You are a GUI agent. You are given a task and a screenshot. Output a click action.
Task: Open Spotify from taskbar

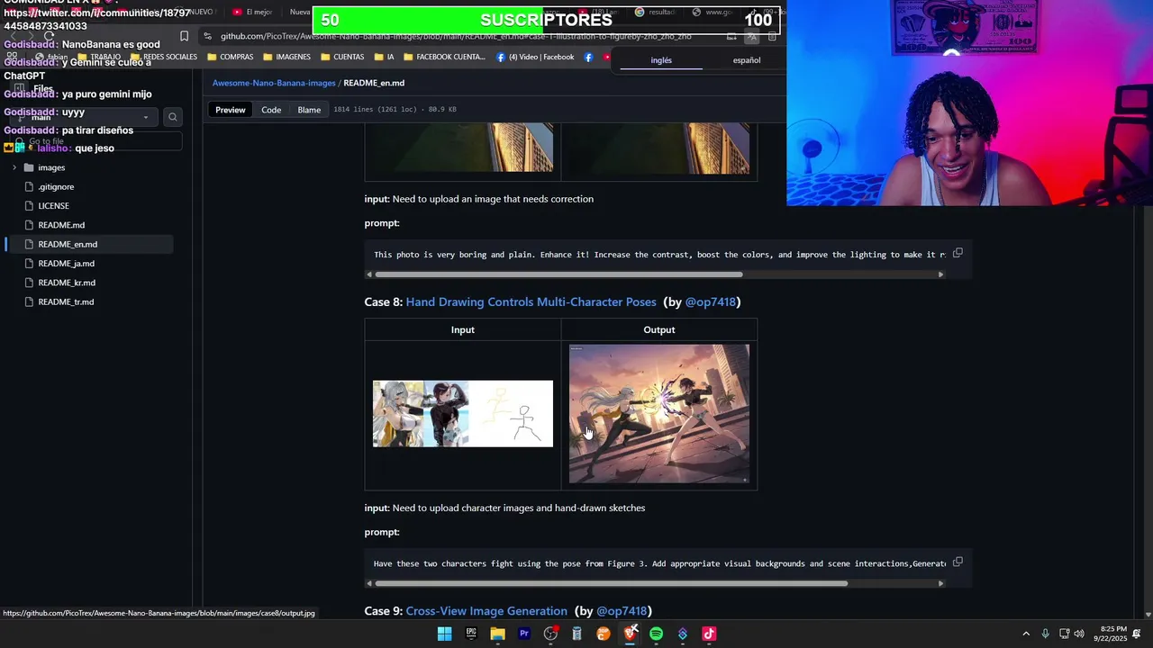tap(656, 634)
